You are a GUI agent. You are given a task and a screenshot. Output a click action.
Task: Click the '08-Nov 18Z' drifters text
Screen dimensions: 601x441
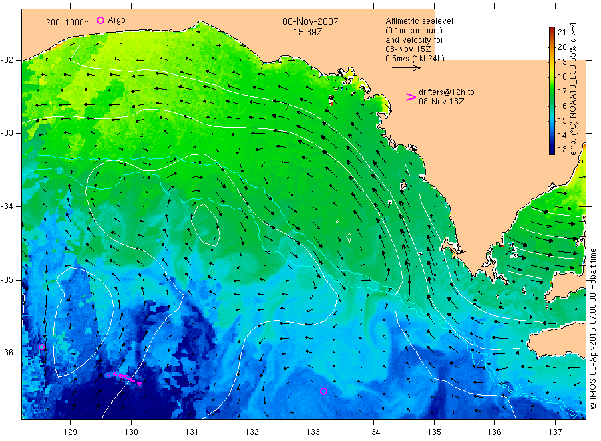point(441,102)
